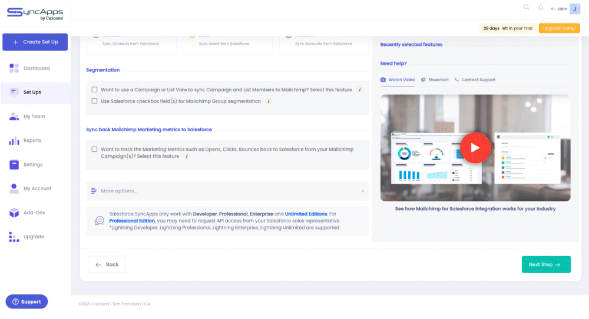Click the Need help? heading

(393, 64)
